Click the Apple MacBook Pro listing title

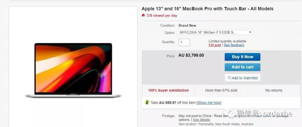pyautogui.click(x=207, y=9)
